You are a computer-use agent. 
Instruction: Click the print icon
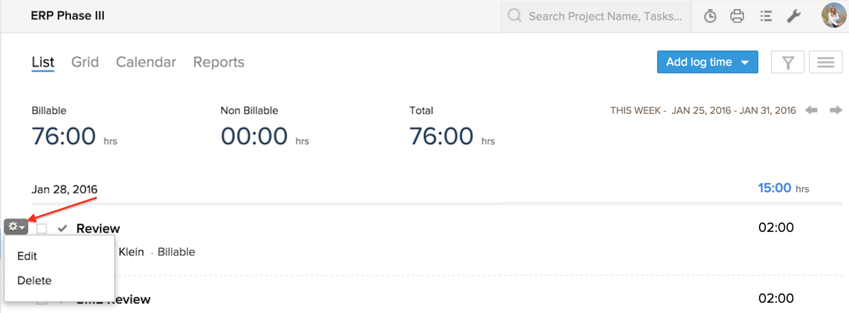737,17
